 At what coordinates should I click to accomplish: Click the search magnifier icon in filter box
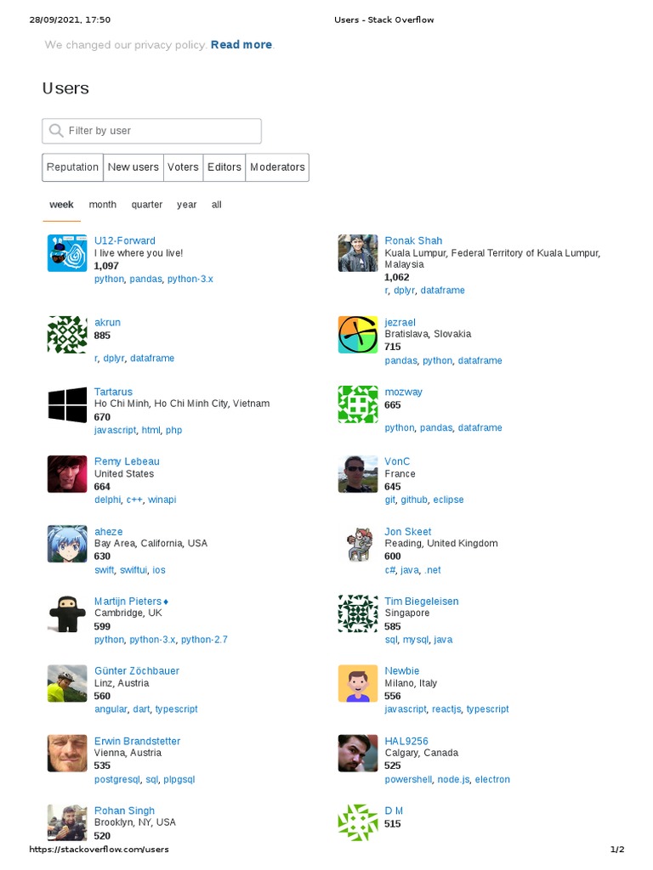click(56, 130)
